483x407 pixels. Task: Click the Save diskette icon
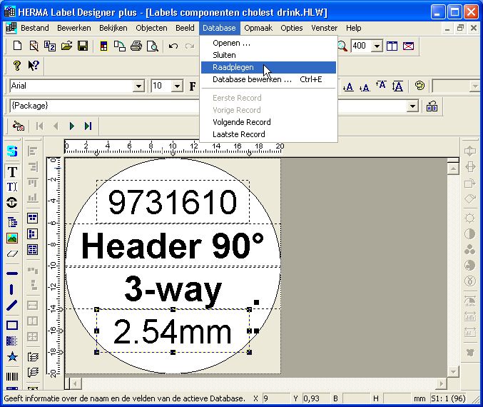tap(83, 46)
